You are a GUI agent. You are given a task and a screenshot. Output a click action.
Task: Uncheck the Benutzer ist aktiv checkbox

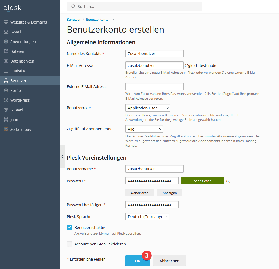coord(69,227)
